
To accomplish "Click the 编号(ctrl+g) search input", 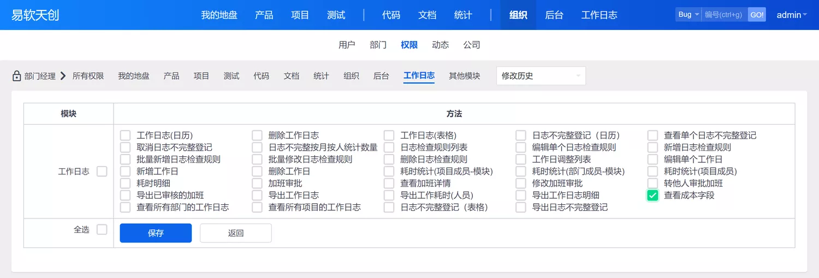I will pyautogui.click(x=724, y=15).
